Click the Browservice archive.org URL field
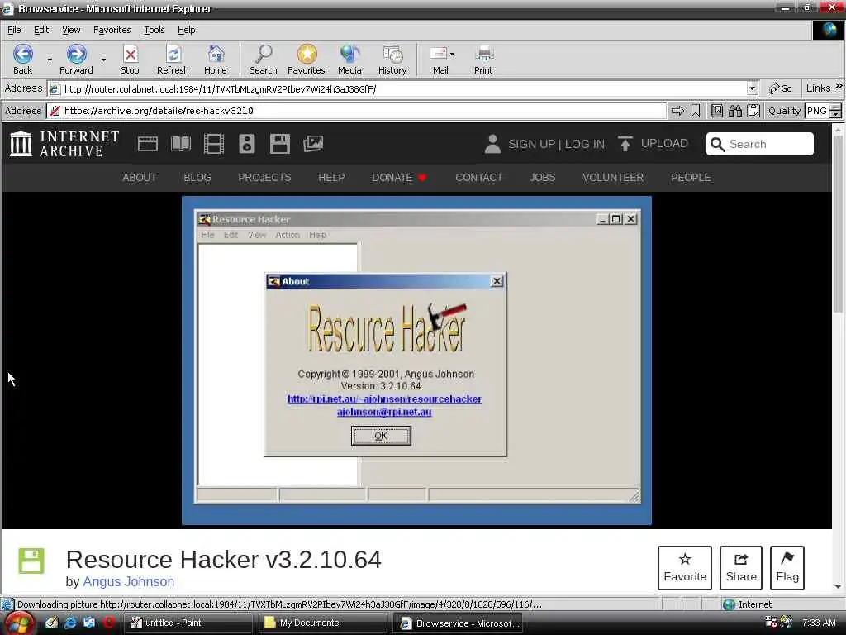The image size is (846, 635). click(356, 111)
